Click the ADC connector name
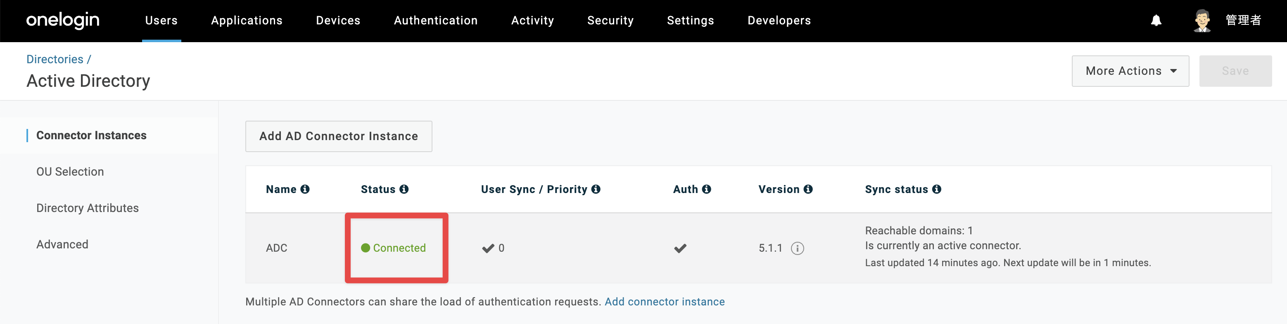The width and height of the screenshot is (1287, 324). (276, 248)
